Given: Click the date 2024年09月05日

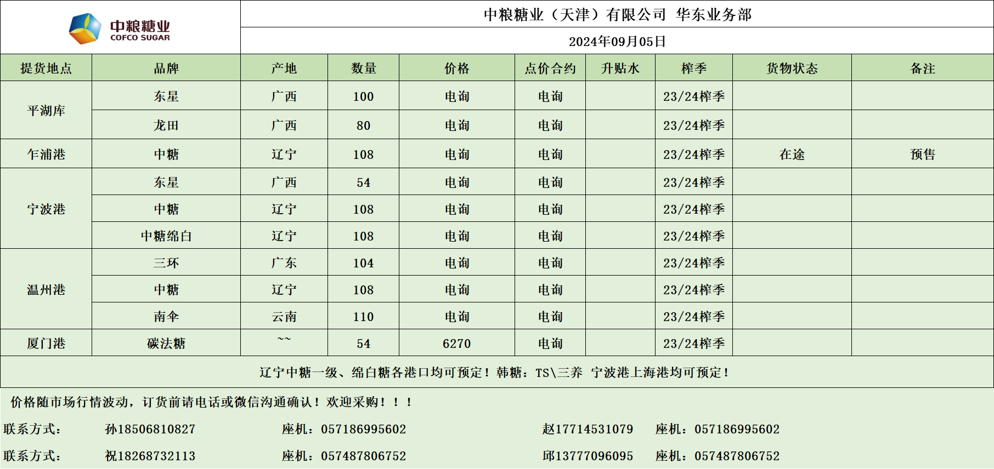Looking at the screenshot, I should point(617,42).
